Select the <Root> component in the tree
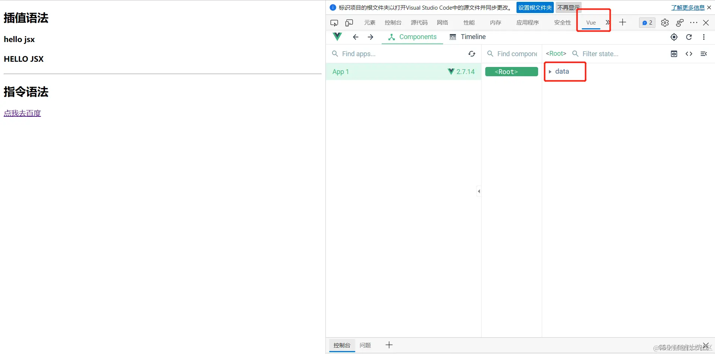Image resolution: width=715 pixels, height=354 pixels. click(x=512, y=72)
